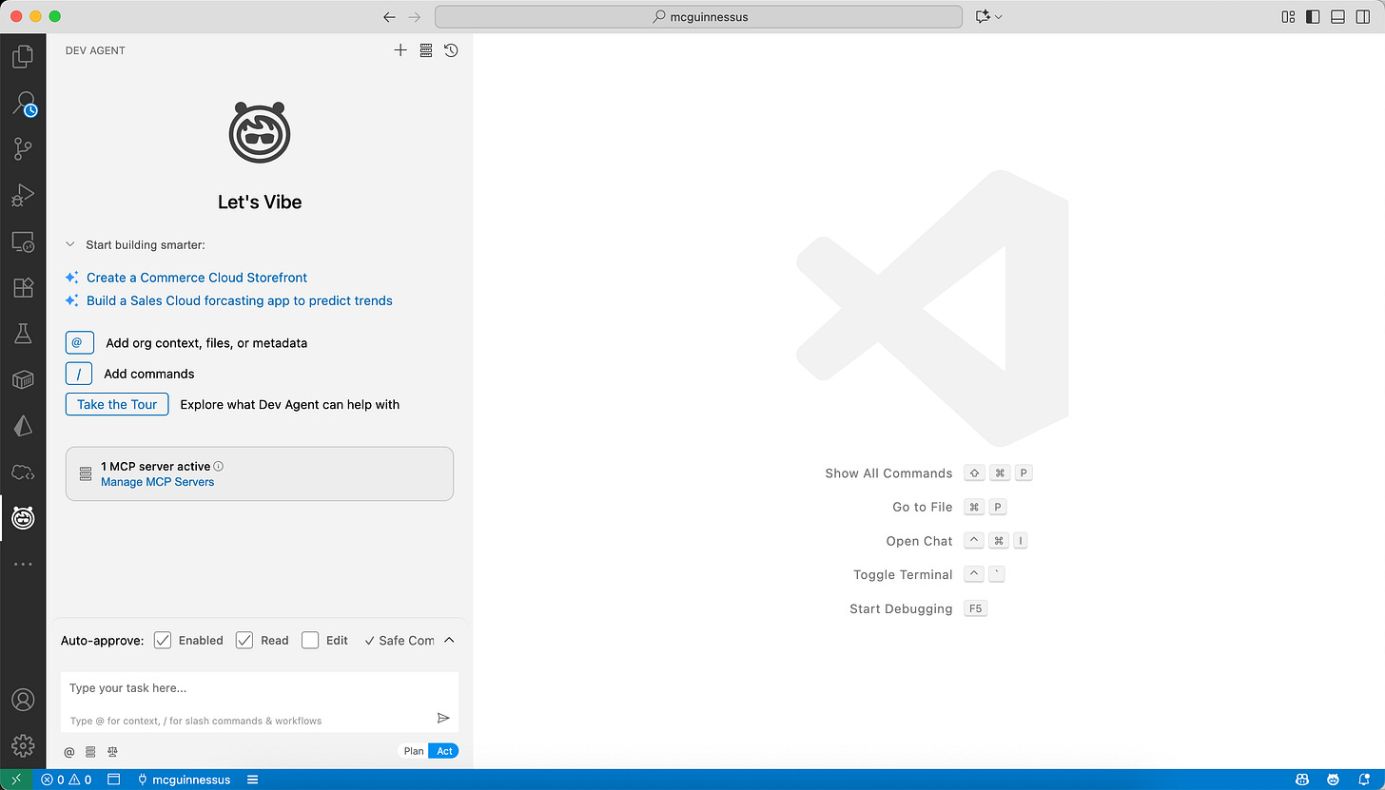Click the Dev Agent sunglasses mascot logo
The width and height of the screenshot is (1385, 790).
click(x=260, y=132)
